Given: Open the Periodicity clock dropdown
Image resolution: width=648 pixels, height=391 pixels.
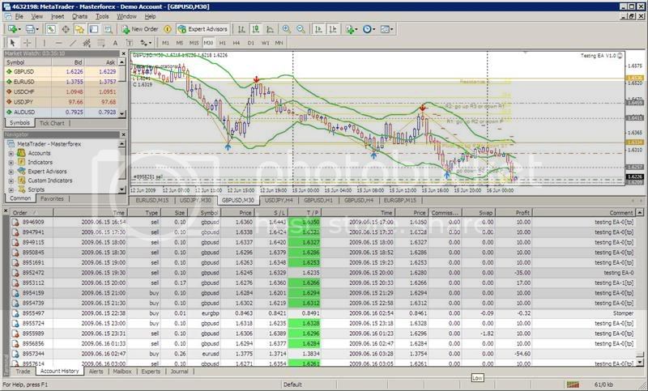Looking at the screenshot, I should pyautogui.click(x=369, y=29).
